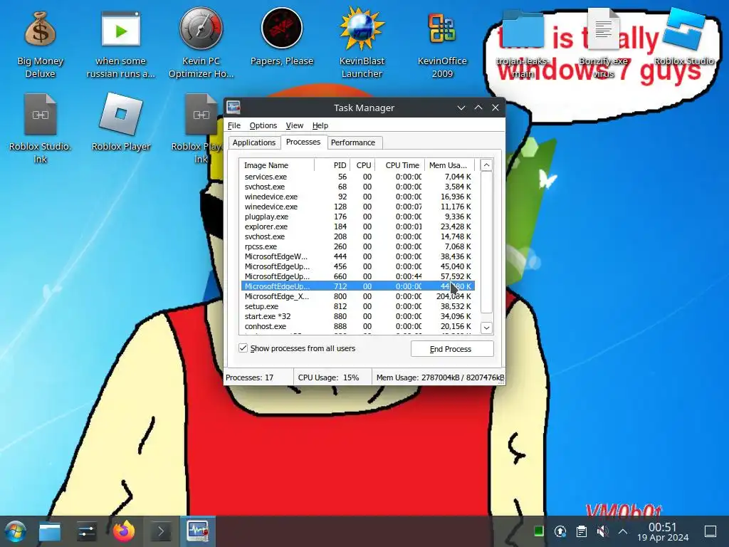Sort by Mem Usage column header
Viewport: 729px width, 547px height.
point(450,165)
